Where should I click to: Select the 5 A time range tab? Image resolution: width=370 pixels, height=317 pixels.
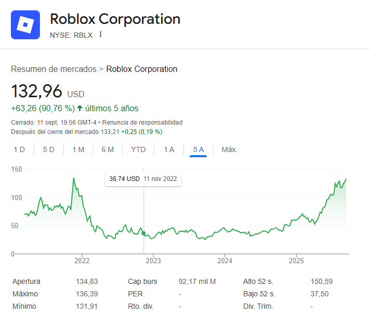pos(198,149)
